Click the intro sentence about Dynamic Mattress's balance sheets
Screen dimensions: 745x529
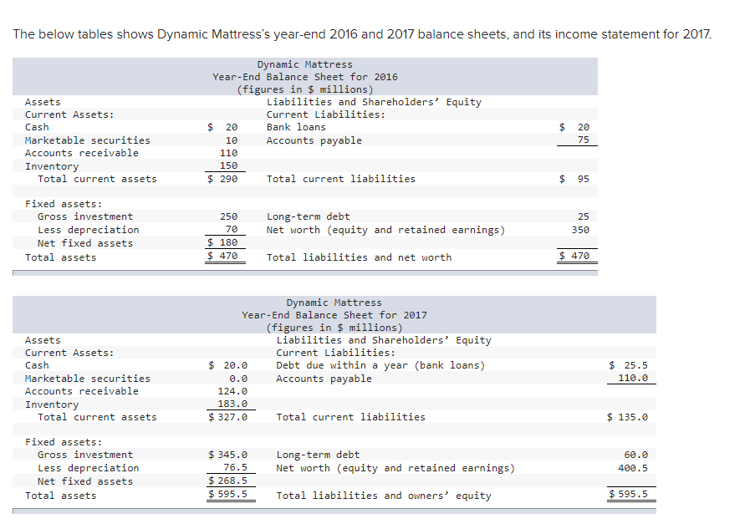pos(362,34)
